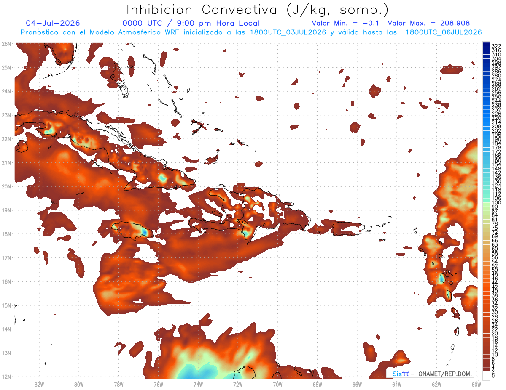Click the '66W' longitude label
This screenshot has width=506, height=390.
357,384
